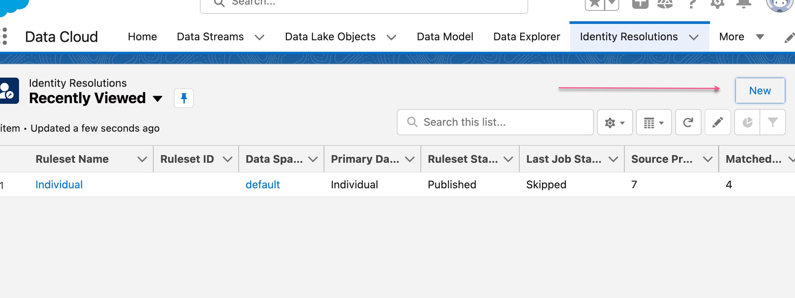795x298 pixels.
Task: Sort by the Ruleset Name column
Action: point(72,159)
